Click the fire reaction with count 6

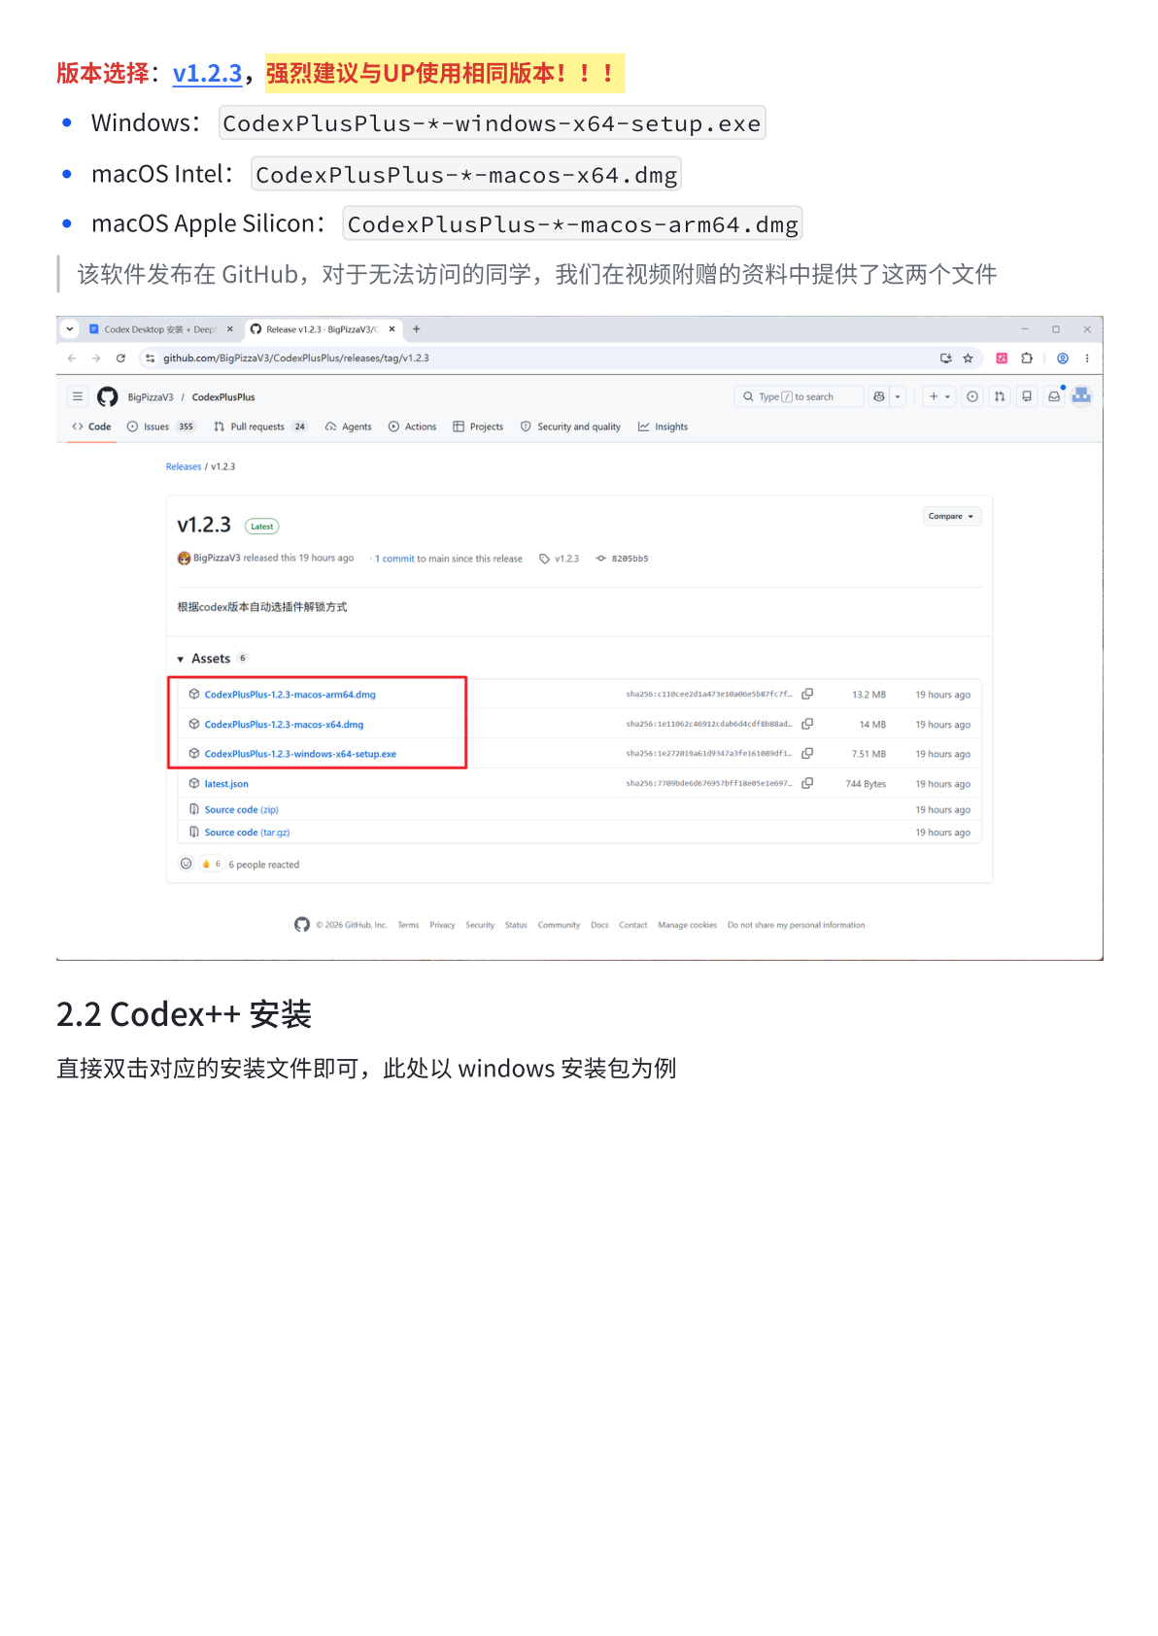[x=212, y=864]
